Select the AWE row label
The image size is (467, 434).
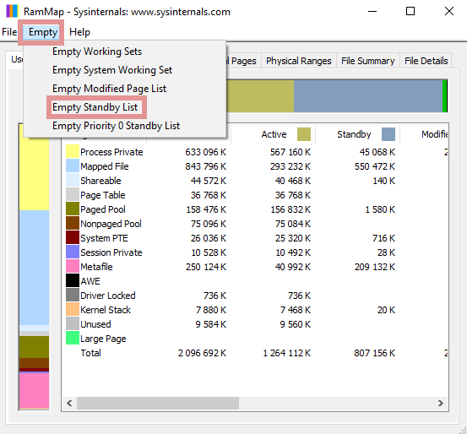(90, 281)
